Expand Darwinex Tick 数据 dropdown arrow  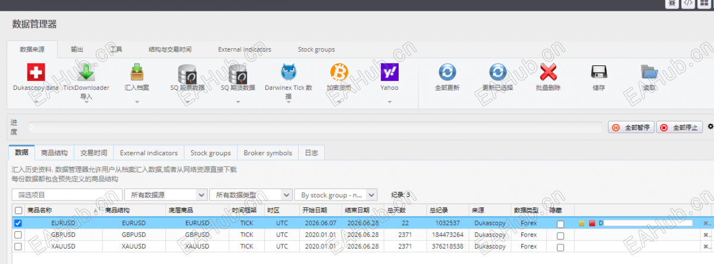point(289,101)
